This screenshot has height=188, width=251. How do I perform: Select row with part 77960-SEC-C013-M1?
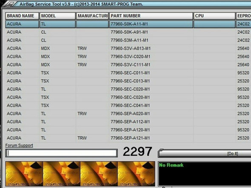pos(128,81)
